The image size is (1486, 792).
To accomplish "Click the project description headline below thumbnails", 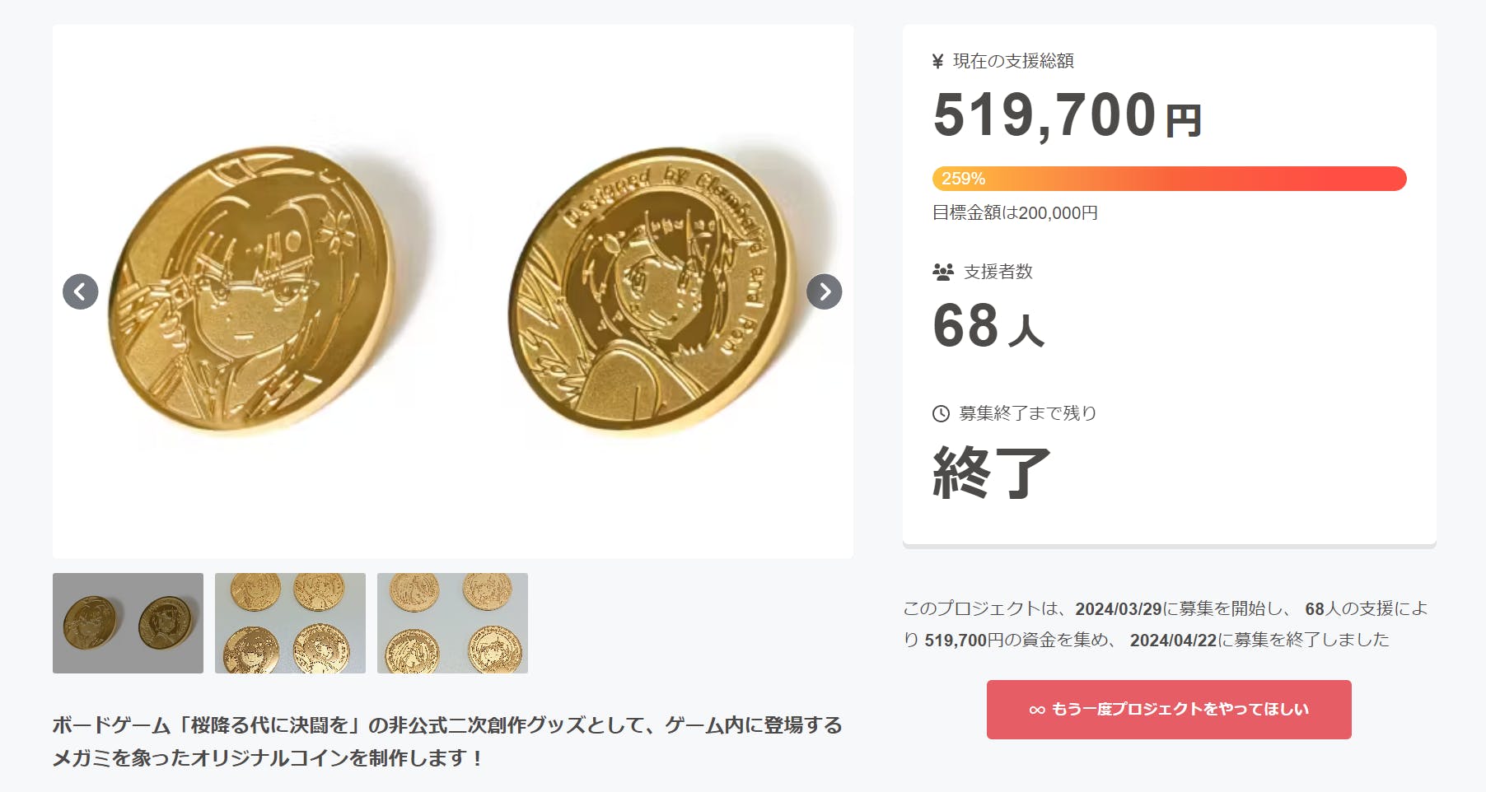I will [446, 741].
